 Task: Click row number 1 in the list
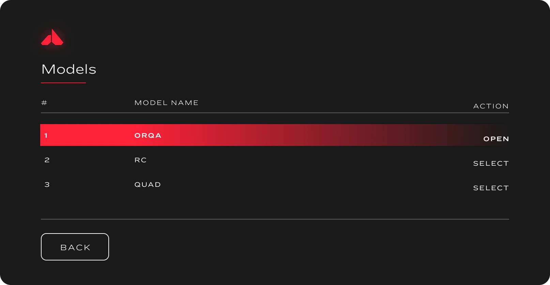[x=46, y=135]
